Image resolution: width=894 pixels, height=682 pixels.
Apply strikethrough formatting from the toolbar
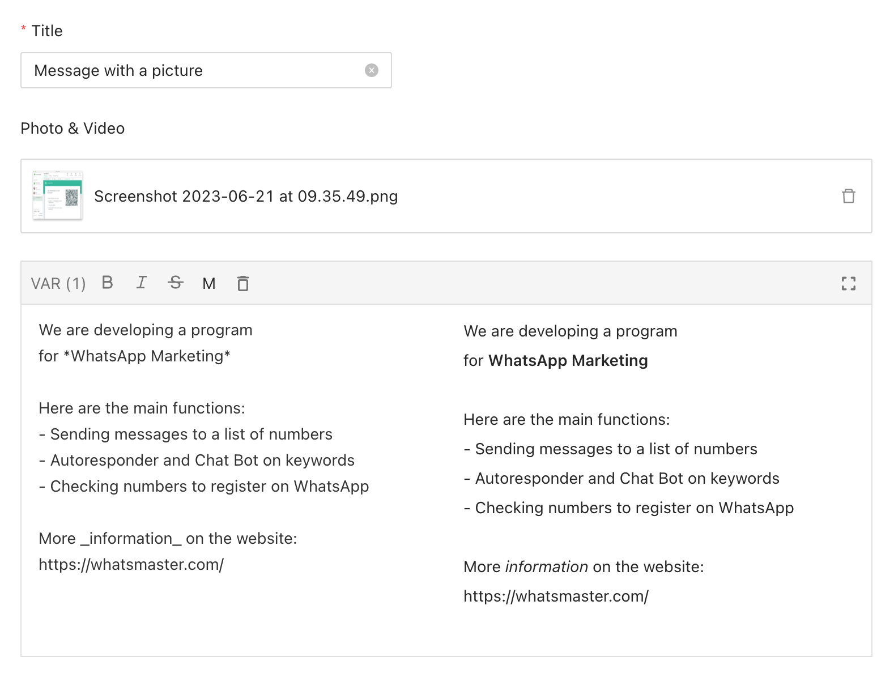pyautogui.click(x=176, y=283)
